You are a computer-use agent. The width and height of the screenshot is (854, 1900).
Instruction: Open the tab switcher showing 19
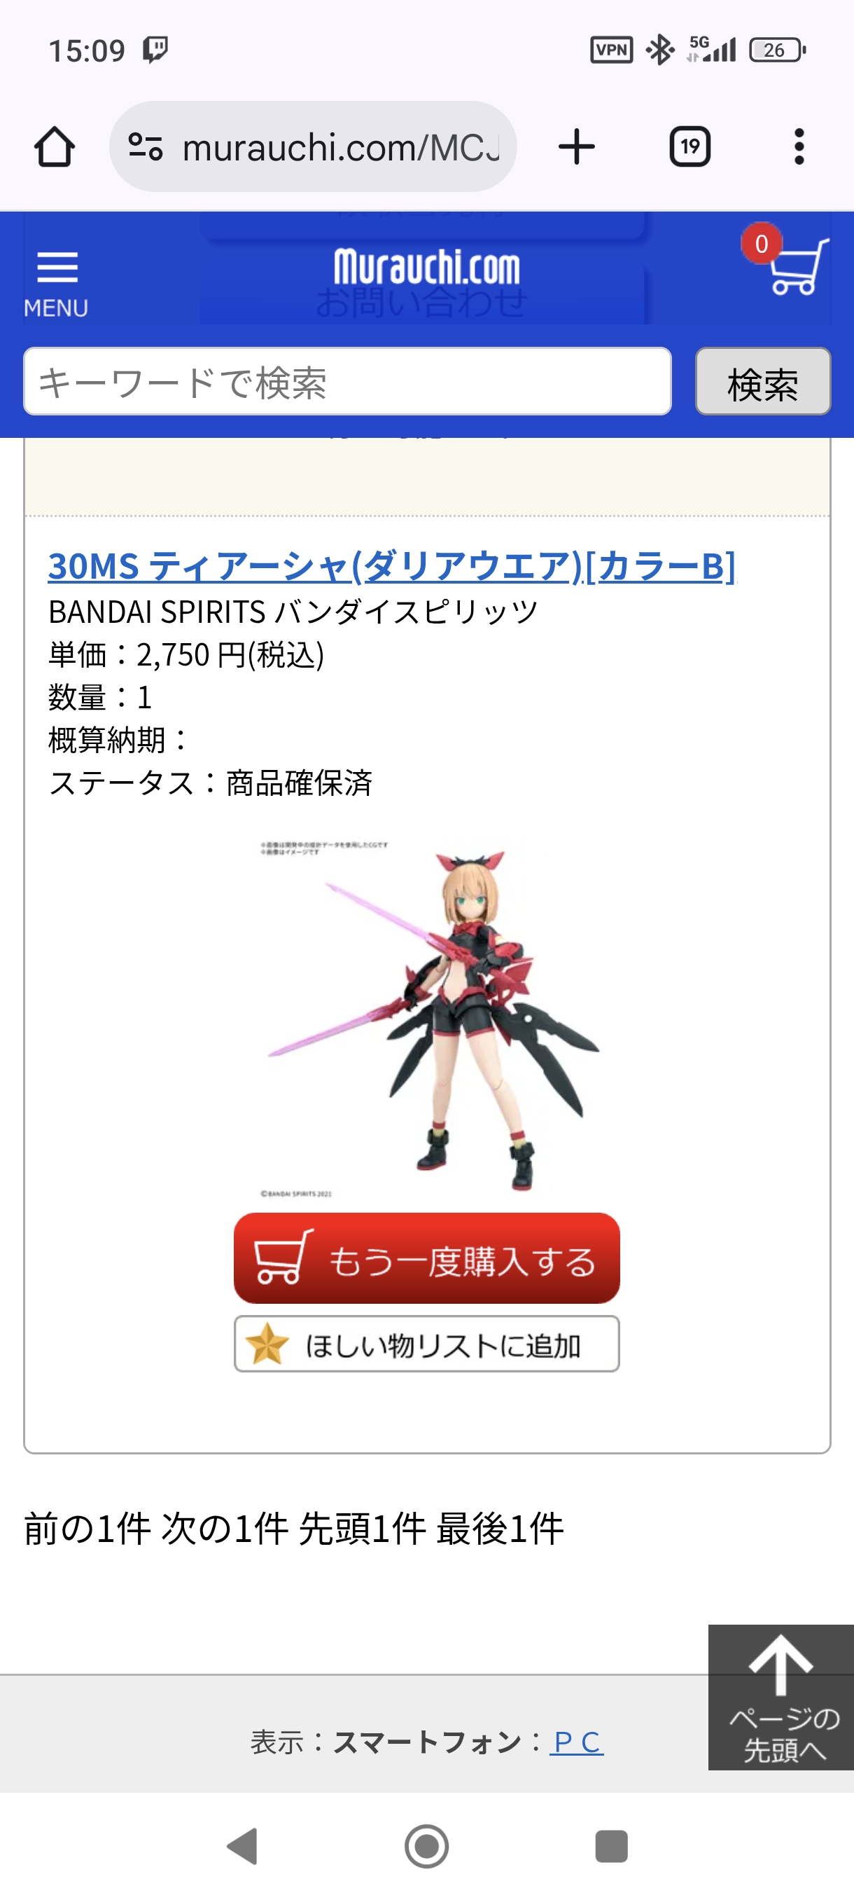pos(689,147)
